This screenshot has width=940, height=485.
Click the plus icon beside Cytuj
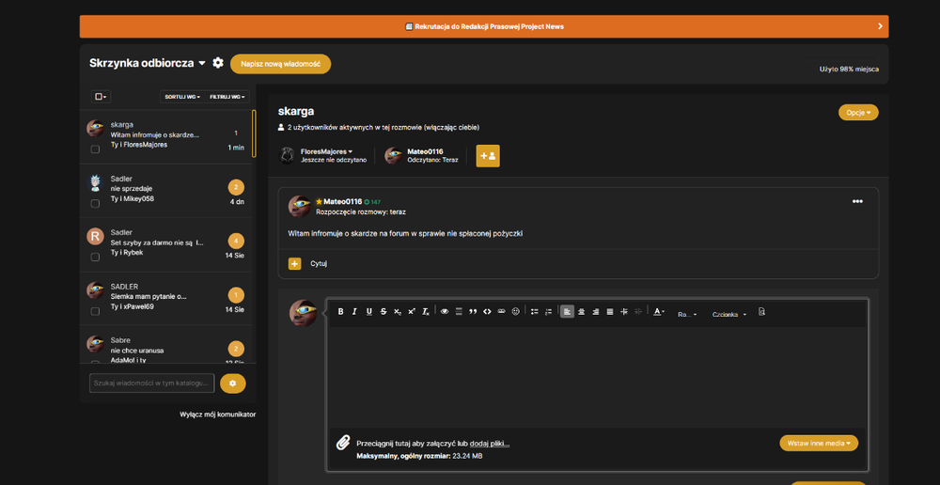pyautogui.click(x=294, y=263)
